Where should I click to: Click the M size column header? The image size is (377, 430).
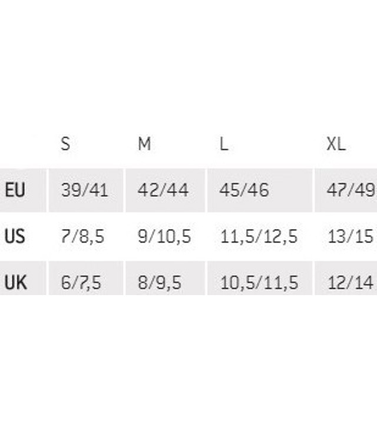click(144, 144)
